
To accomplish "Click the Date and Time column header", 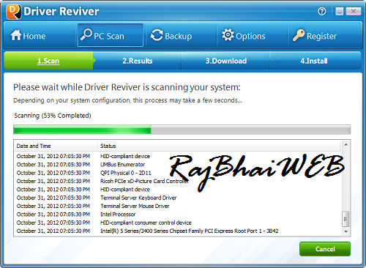I will pos(56,146).
